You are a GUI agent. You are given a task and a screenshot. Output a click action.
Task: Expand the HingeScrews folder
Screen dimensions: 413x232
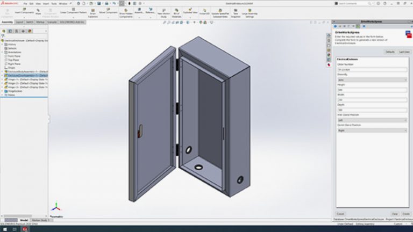click(x=2, y=91)
